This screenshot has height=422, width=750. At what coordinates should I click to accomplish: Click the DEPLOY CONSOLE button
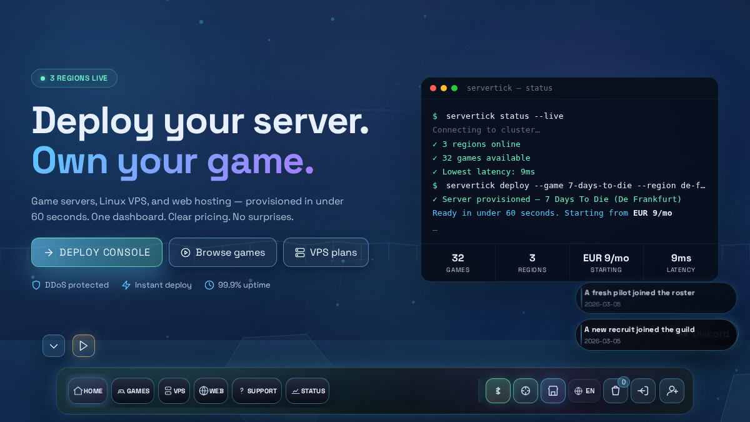pos(97,253)
